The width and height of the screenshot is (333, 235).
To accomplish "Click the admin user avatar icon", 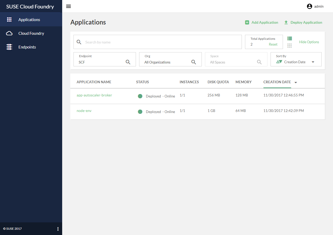I will click(310, 6).
